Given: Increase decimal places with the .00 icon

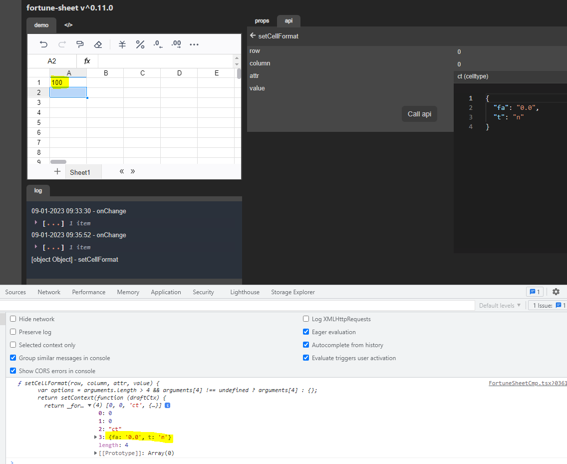Looking at the screenshot, I should [x=176, y=44].
